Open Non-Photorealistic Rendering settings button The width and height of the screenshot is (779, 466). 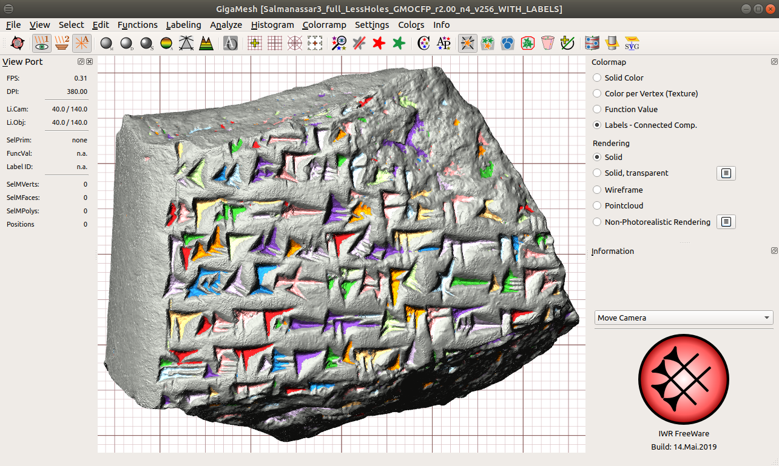pyautogui.click(x=726, y=222)
